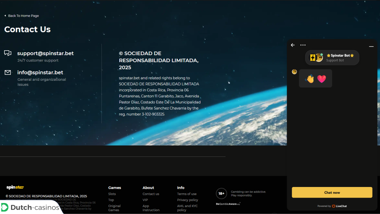Click the envelope email icon
Screen dimensions: 380x214
click(x=8, y=73)
